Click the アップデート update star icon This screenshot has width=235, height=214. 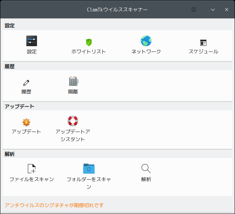[x=26, y=122]
